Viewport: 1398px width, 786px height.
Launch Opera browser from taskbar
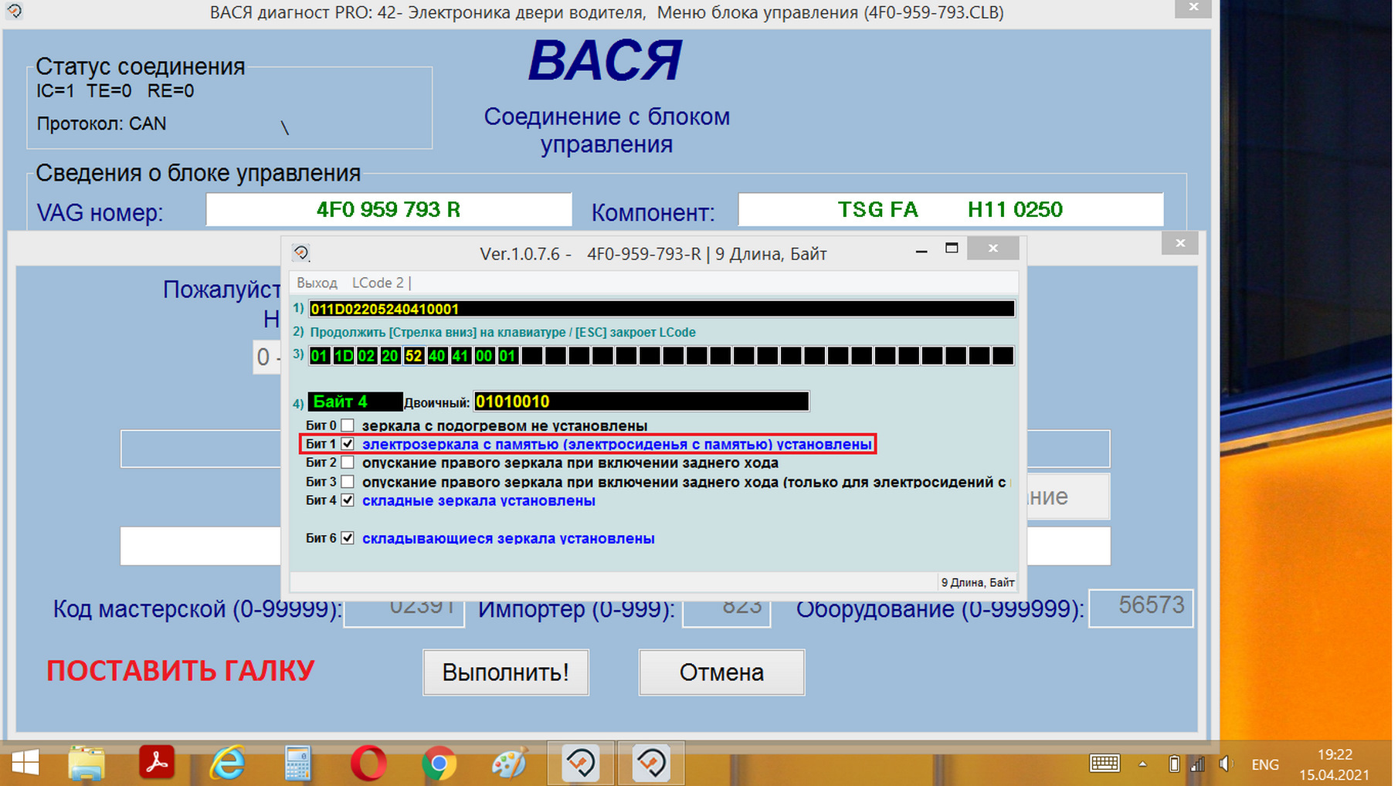[368, 764]
